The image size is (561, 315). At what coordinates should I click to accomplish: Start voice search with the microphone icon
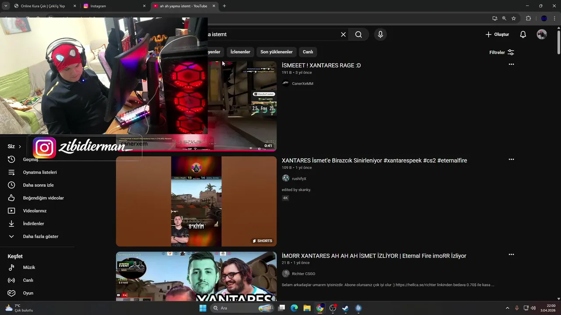pyautogui.click(x=380, y=35)
